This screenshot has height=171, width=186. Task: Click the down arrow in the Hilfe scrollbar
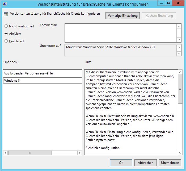pyautogui.click(x=180, y=153)
